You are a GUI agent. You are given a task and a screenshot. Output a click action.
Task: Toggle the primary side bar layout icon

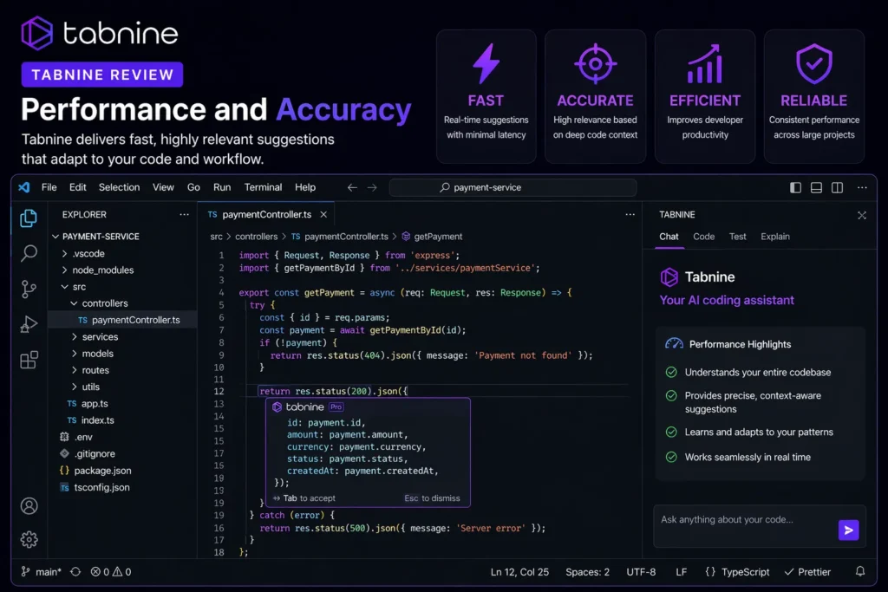[795, 187]
